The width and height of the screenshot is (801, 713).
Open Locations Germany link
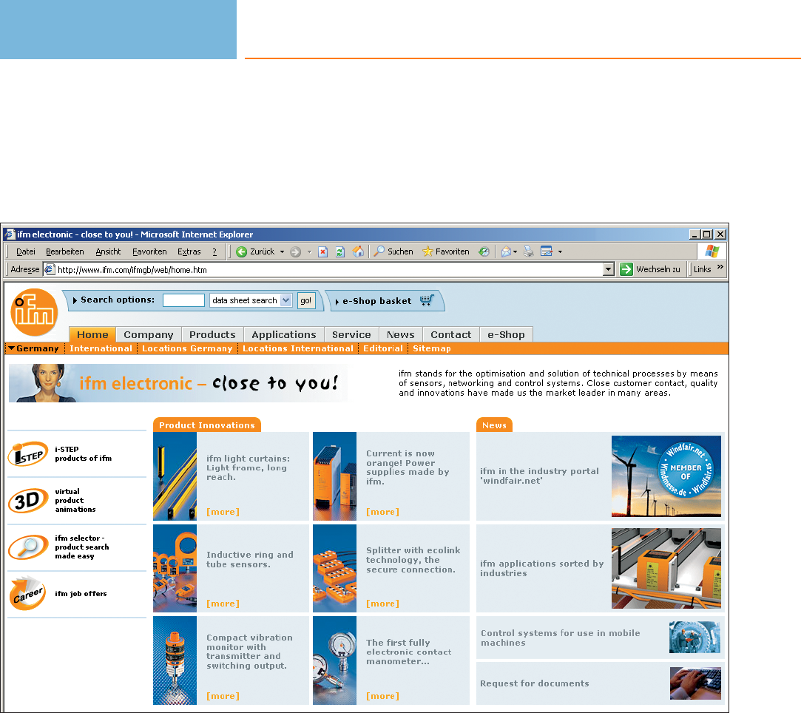(187, 348)
